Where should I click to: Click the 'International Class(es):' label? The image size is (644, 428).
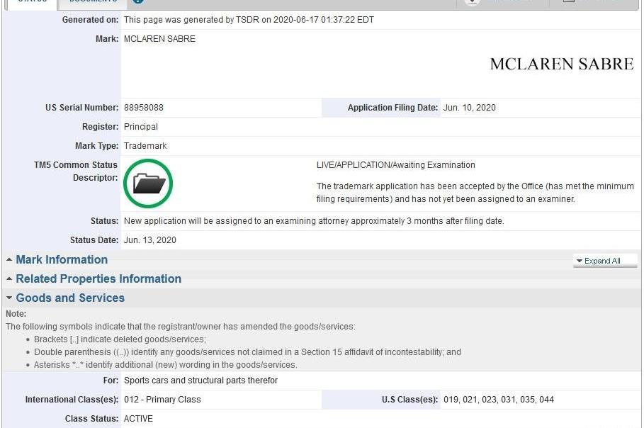coord(72,399)
